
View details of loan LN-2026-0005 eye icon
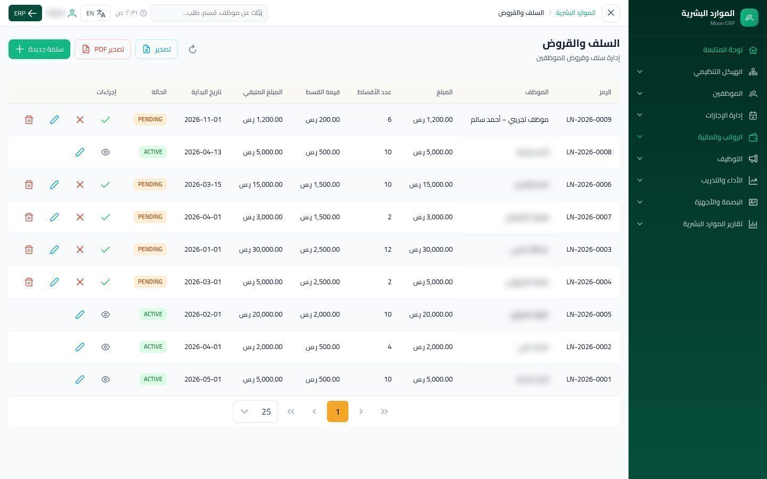(105, 315)
